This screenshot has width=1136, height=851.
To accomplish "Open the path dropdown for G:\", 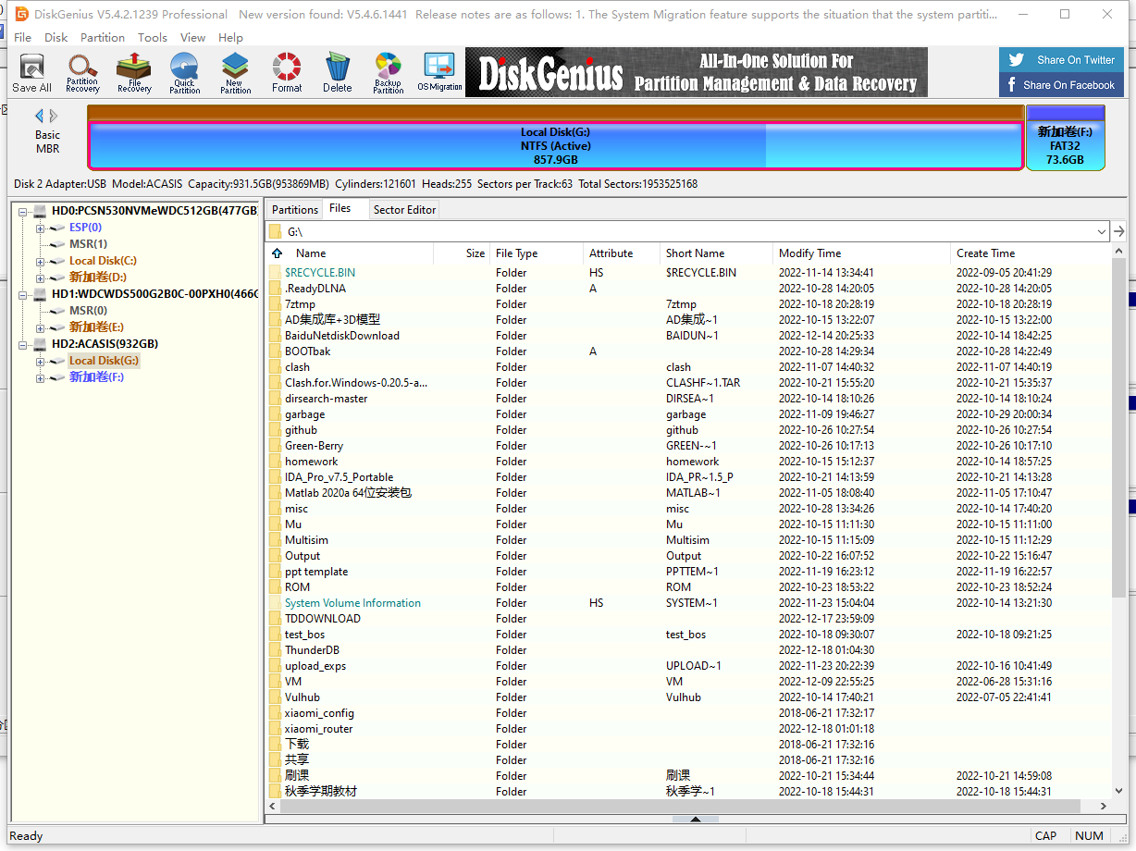I will [1101, 231].
